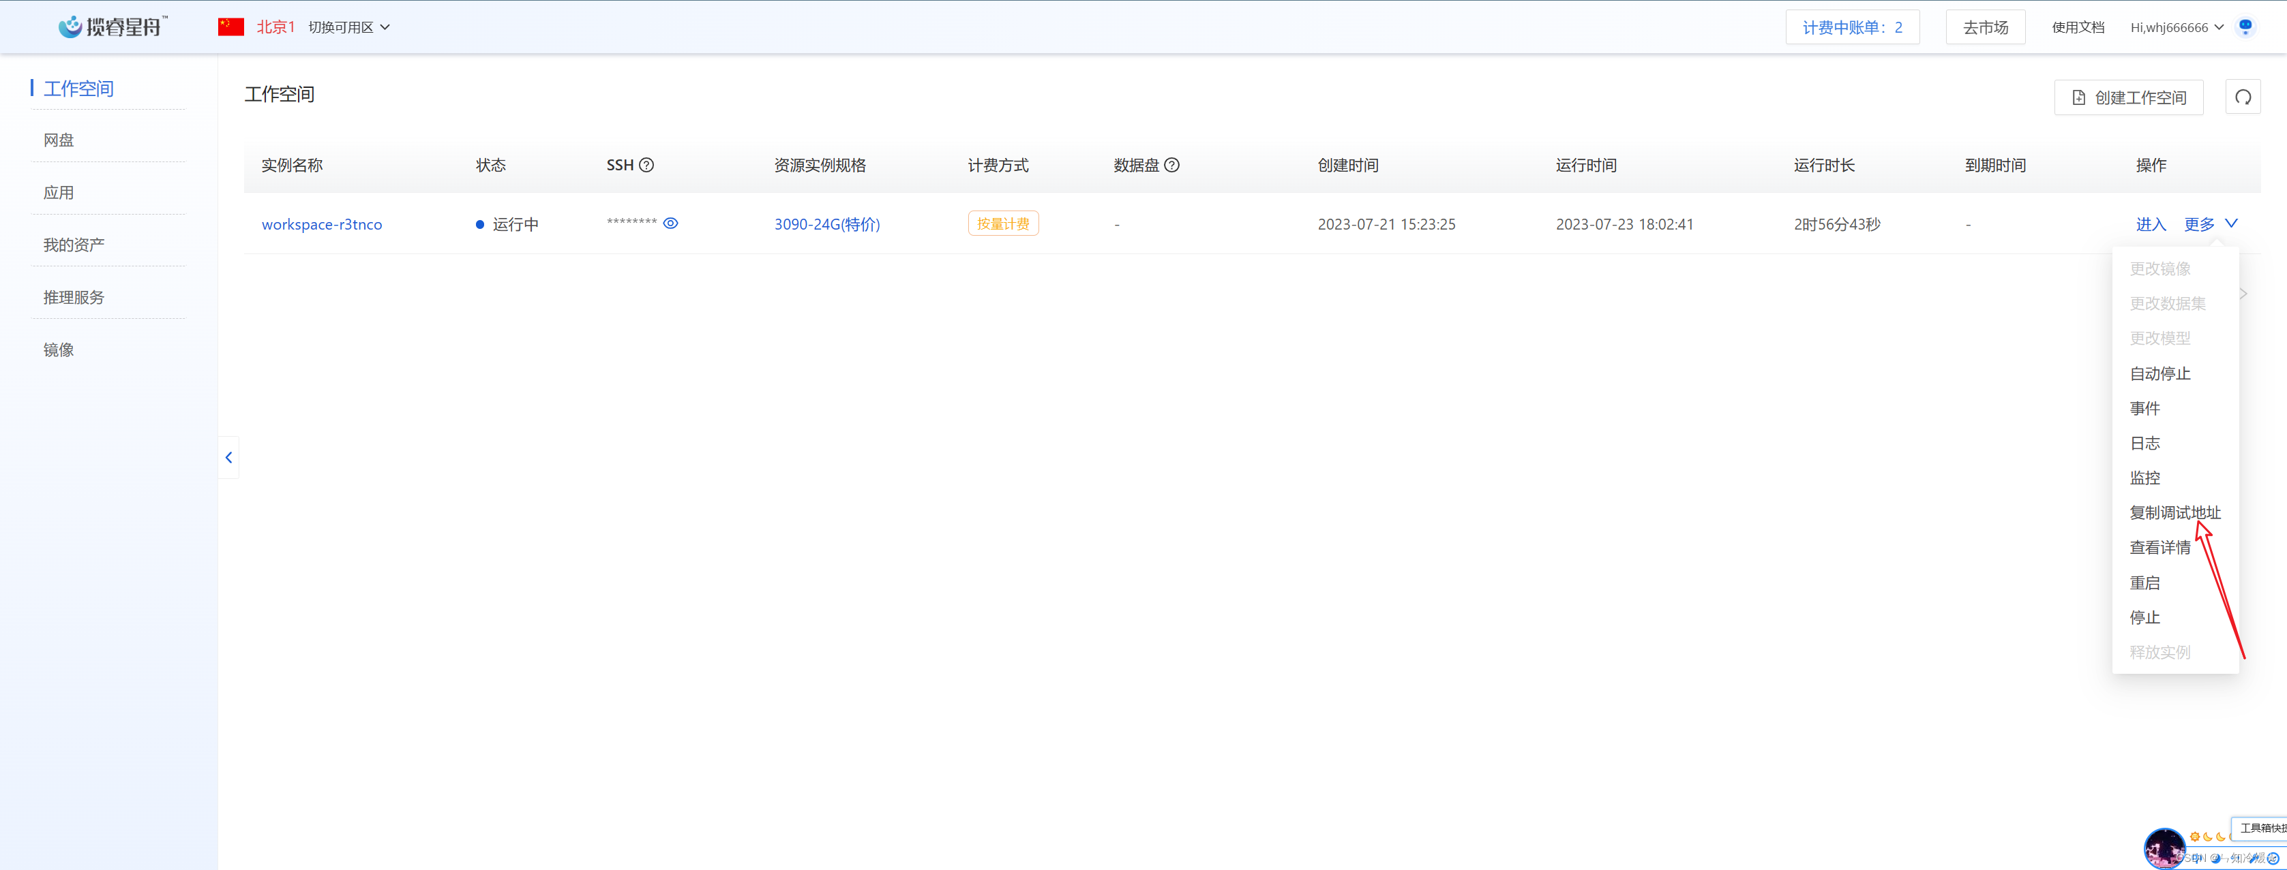Screen dimensions: 2287x870
Task: Select 复制调试地址 from the menu
Action: [x=2174, y=512]
